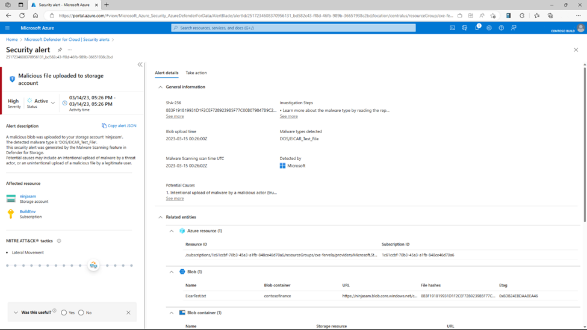This screenshot has height=330, width=587.
Task: Open the browser home page
Action: click(x=35, y=16)
